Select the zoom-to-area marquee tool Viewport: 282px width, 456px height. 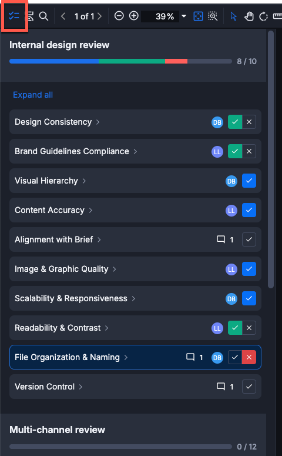pos(213,16)
